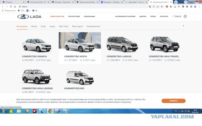
Task: Open СЕМЕЙСТВО GRANTA title link
Action: 34,56
